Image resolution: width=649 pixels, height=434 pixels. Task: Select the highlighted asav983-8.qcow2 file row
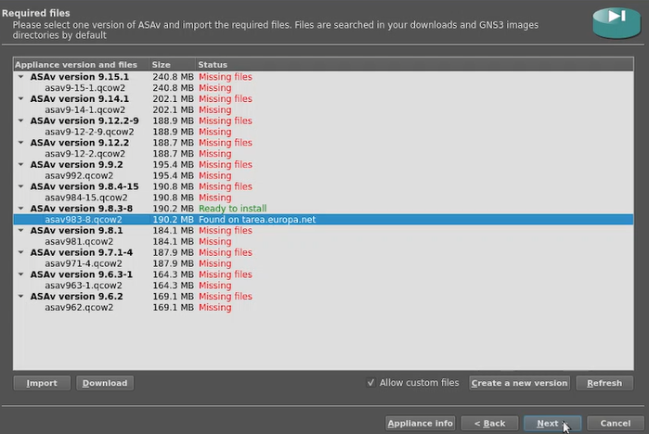[x=323, y=220]
